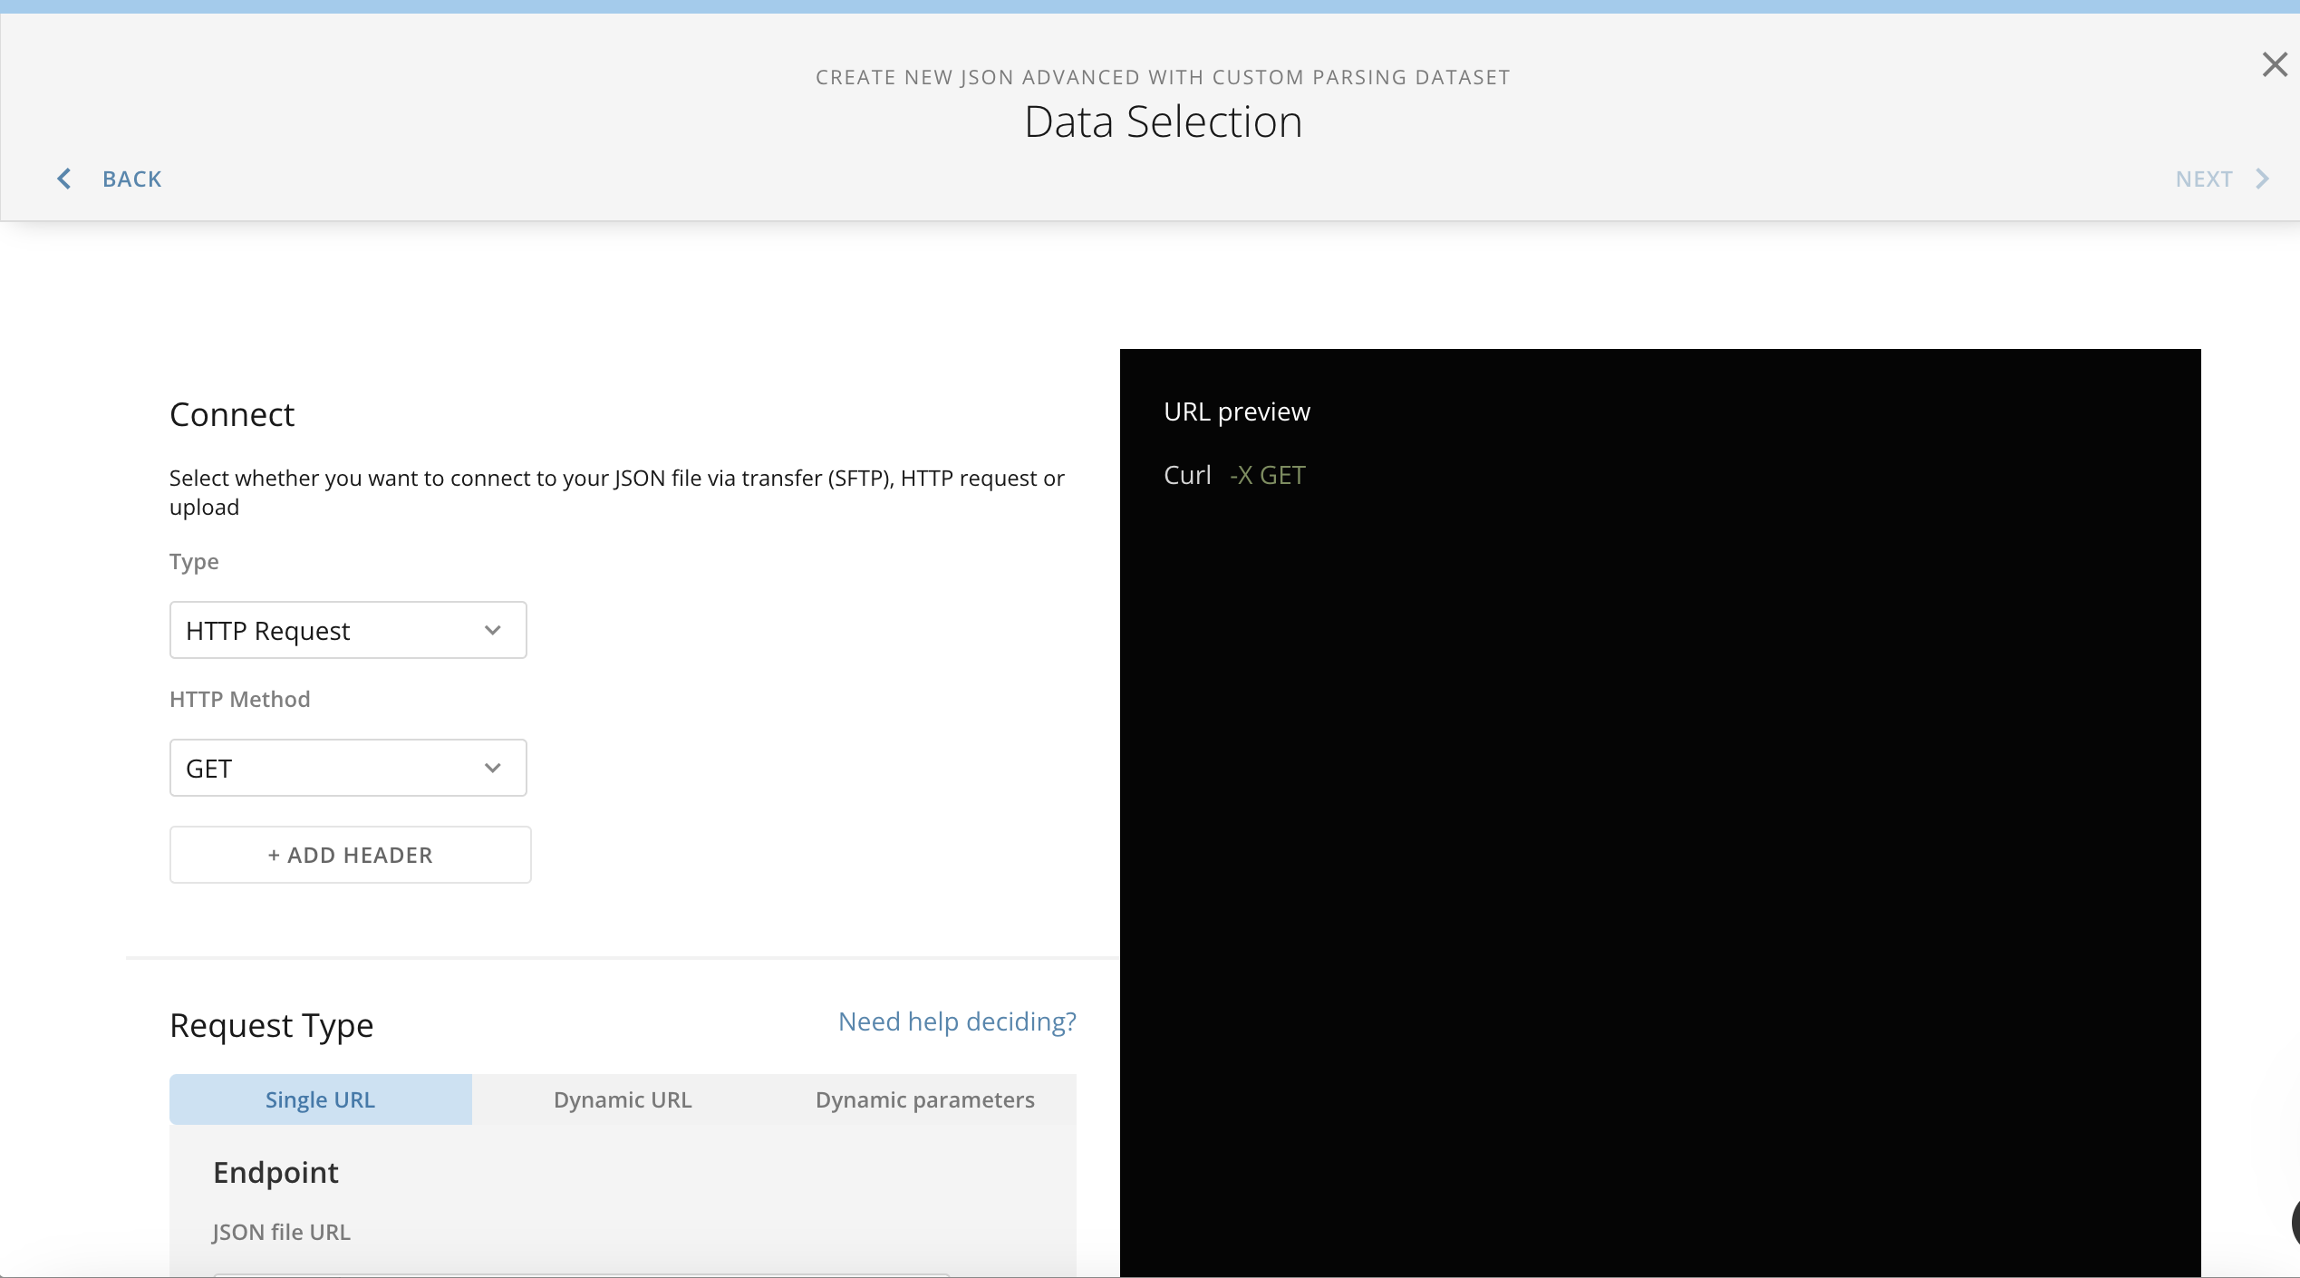The height and width of the screenshot is (1278, 2300).
Task: Open the Need help deciding link
Action: coord(957,1021)
